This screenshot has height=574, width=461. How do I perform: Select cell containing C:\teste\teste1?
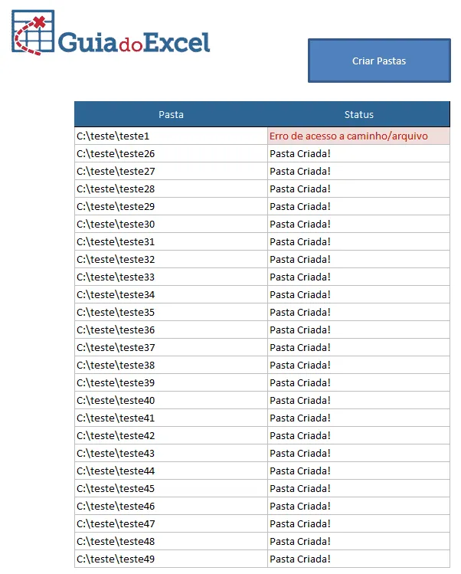tap(171, 136)
